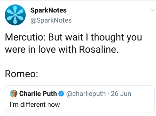Click the dot separator before 26 Jun

(108, 94)
